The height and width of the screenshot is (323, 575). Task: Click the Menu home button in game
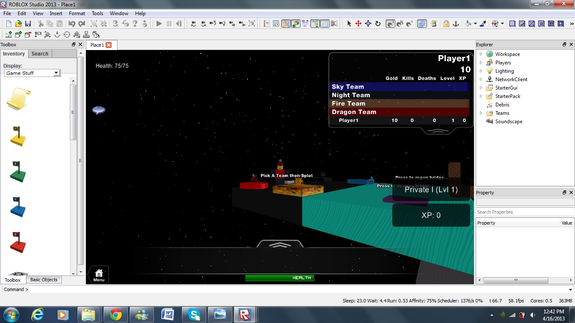(x=99, y=275)
